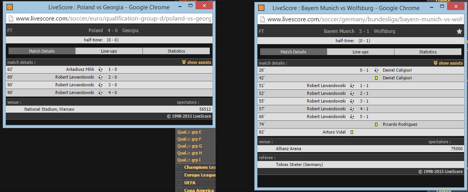
Task: Open Match Details tab in Poland window
Action: pyautogui.click(x=42, y=51)
